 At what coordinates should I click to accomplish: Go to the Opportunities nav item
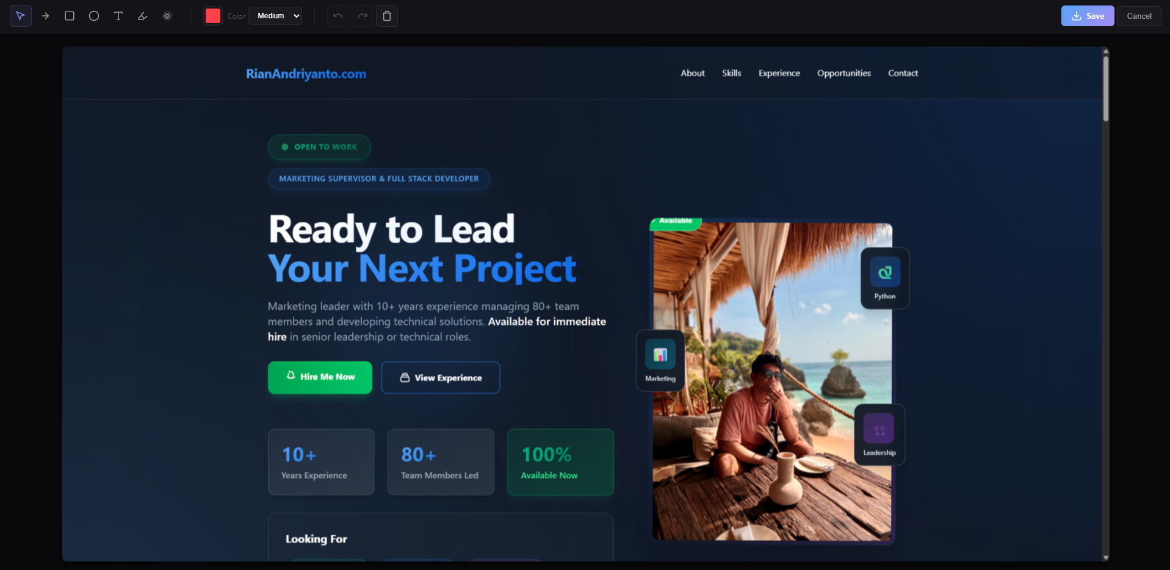click(x=843, y=73)
